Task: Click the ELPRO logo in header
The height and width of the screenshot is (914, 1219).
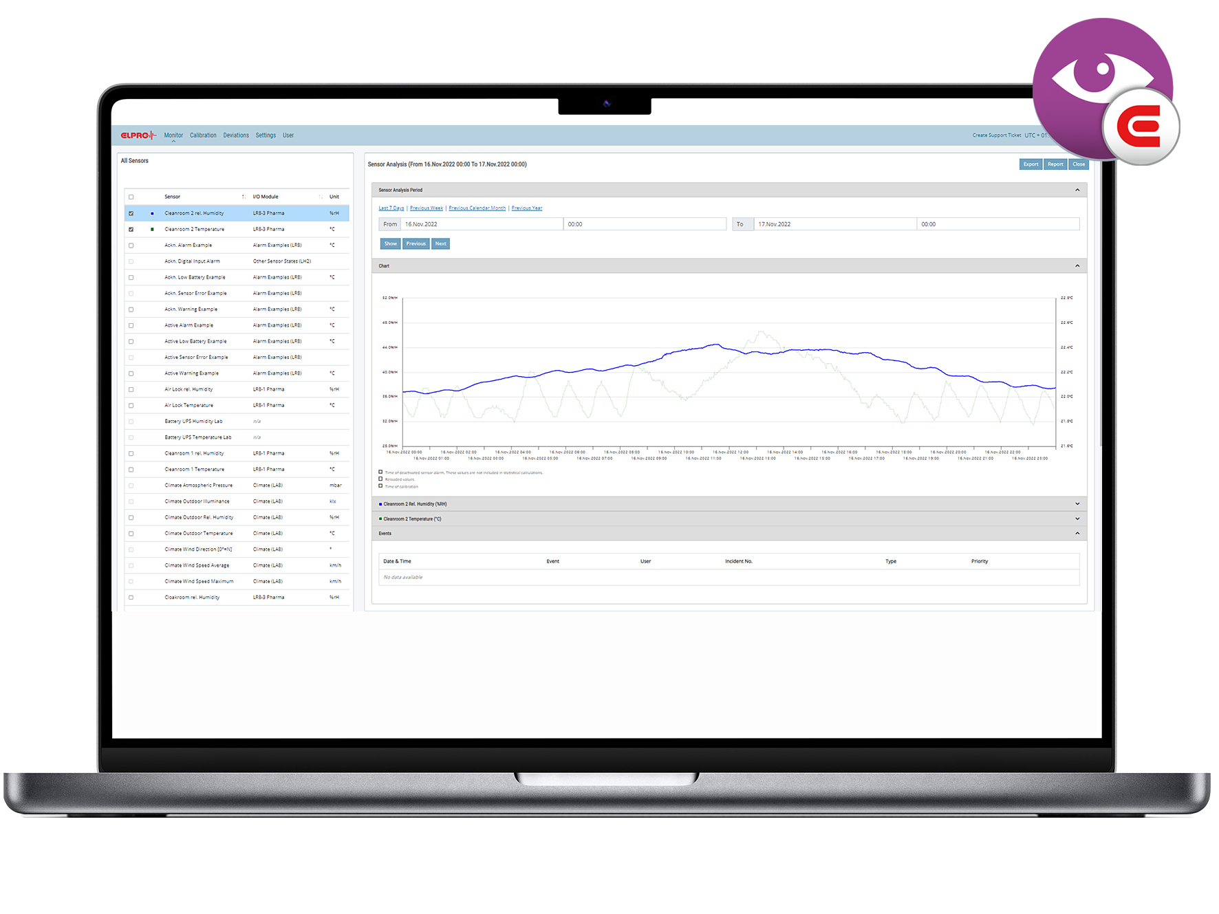Action: tap(138, 135)
